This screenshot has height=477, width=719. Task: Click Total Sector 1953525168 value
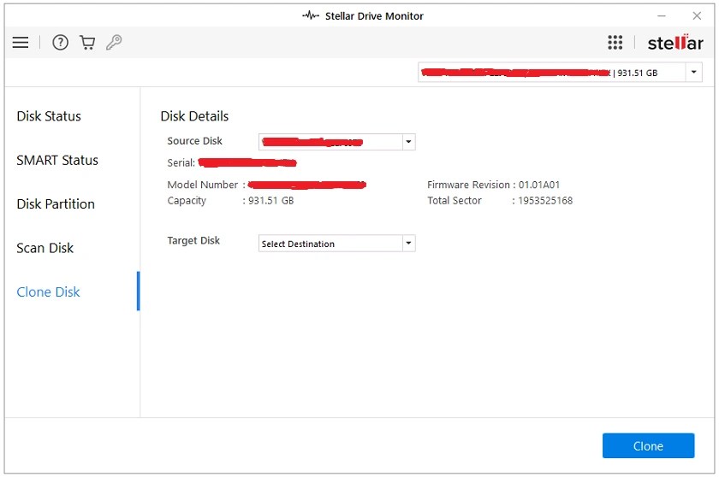[x=545, y=201]
